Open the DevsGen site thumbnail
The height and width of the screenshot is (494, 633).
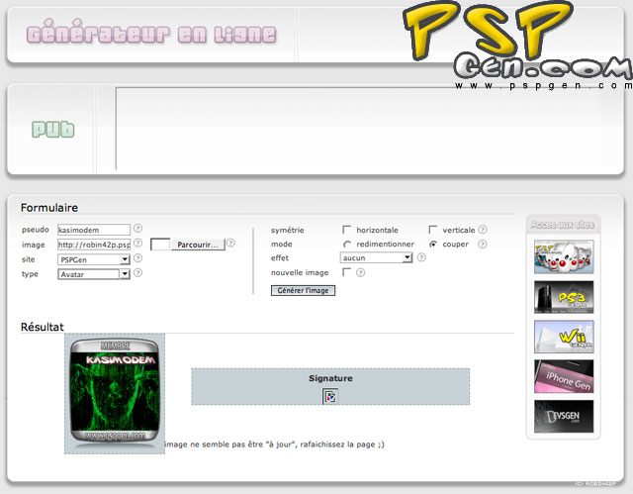point(564,417)
